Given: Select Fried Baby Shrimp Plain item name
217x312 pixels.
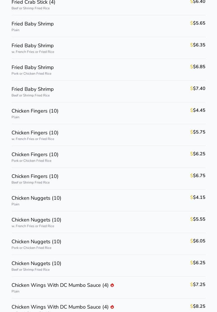Looking at the screenshot, I should tap(33, 24).
